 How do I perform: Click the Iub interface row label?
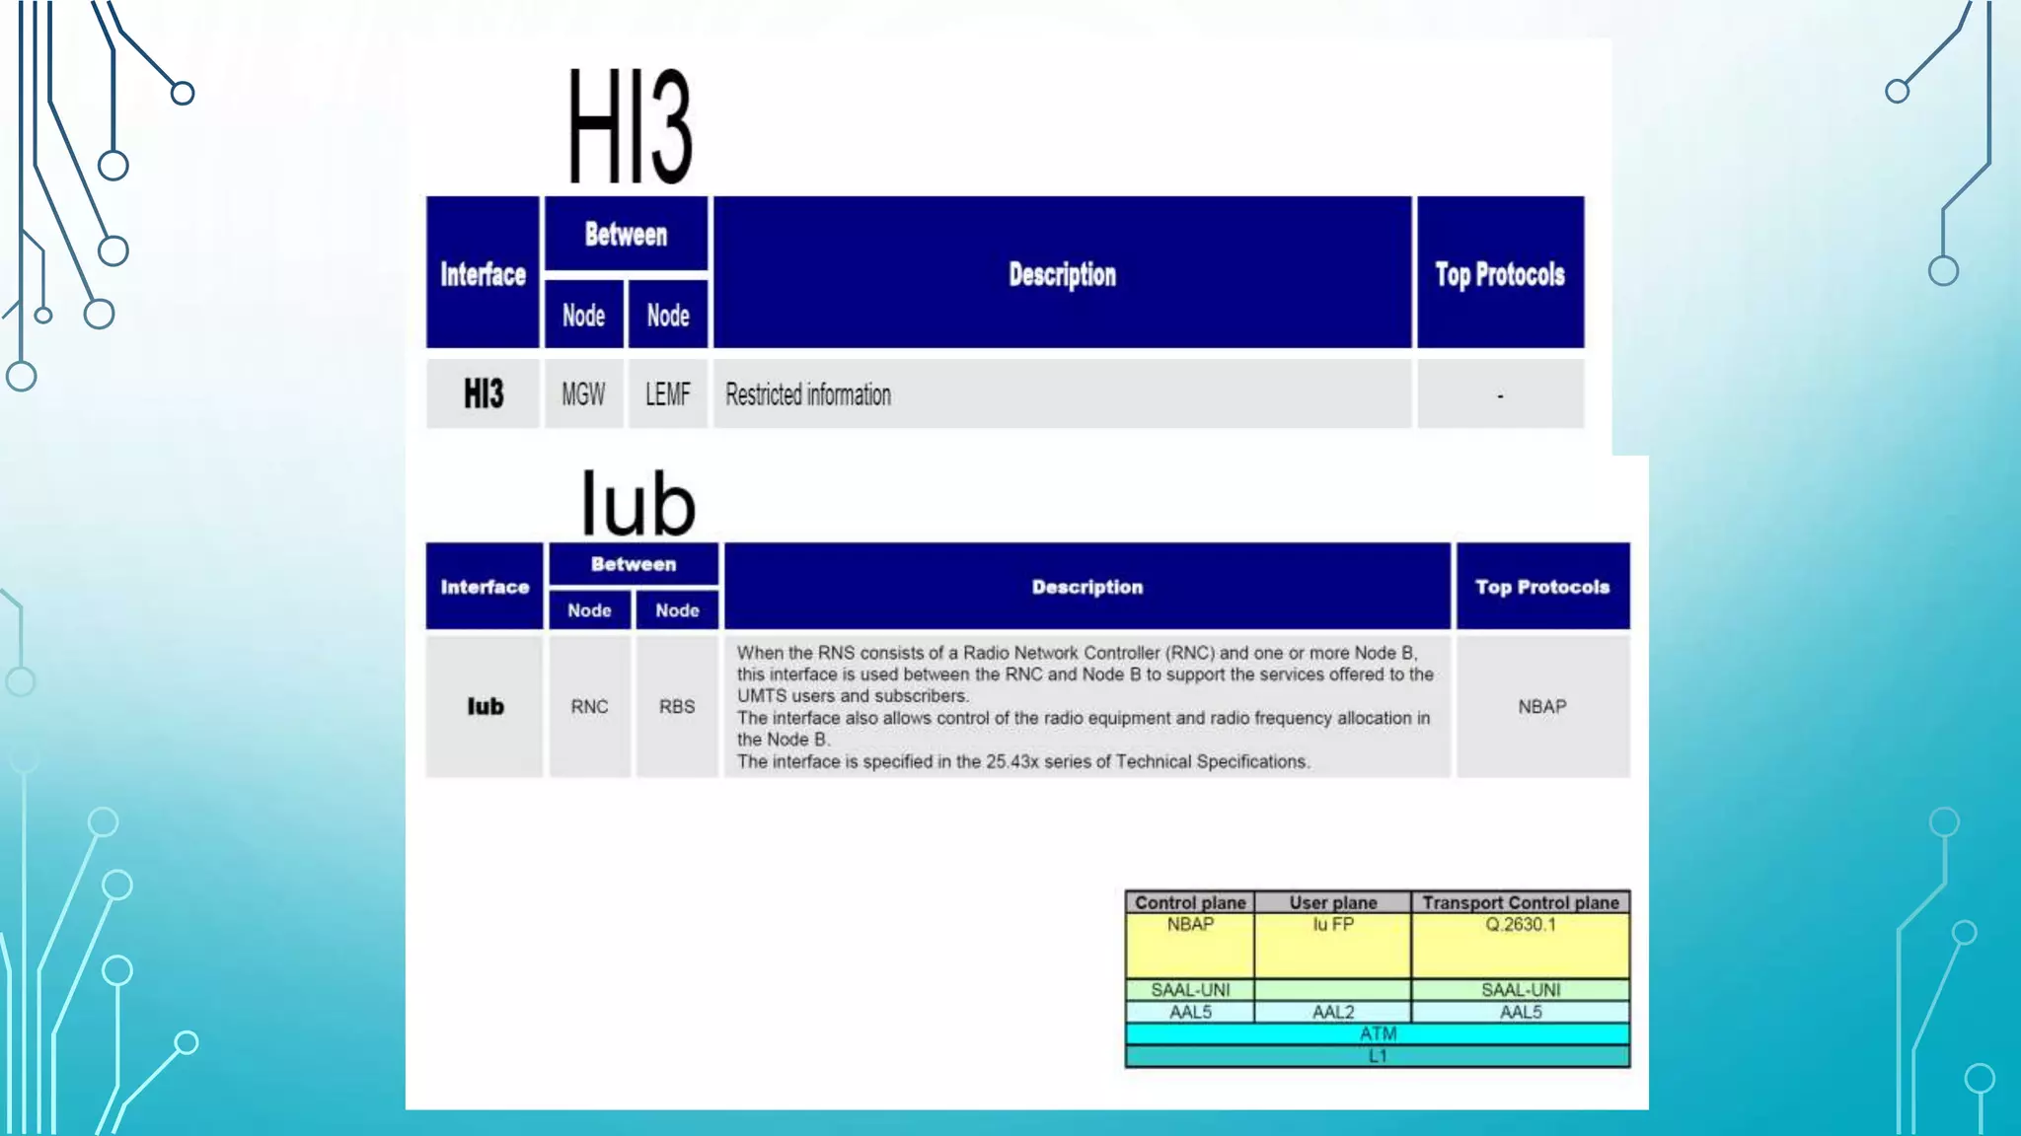pos(485,706)
